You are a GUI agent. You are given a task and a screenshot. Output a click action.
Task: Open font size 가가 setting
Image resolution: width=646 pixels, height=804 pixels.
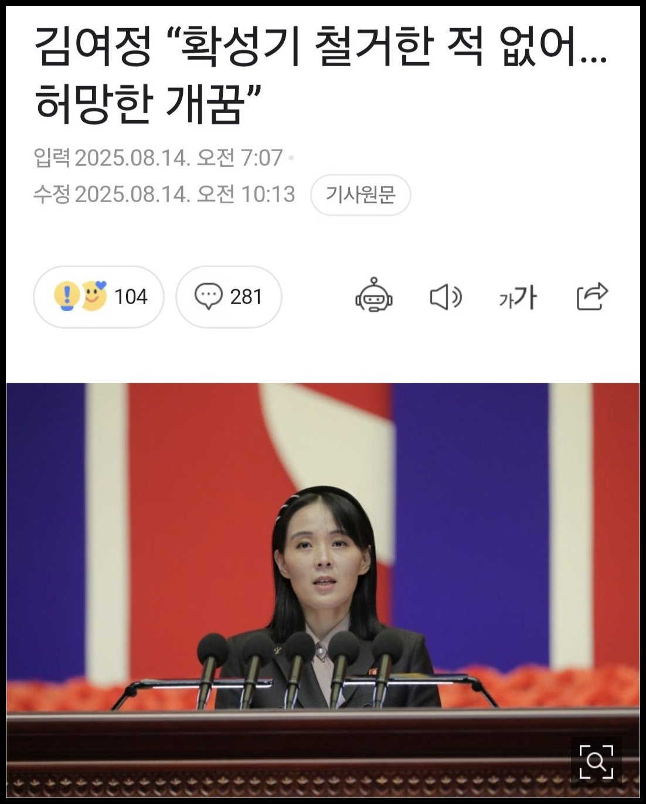point(518,297)
